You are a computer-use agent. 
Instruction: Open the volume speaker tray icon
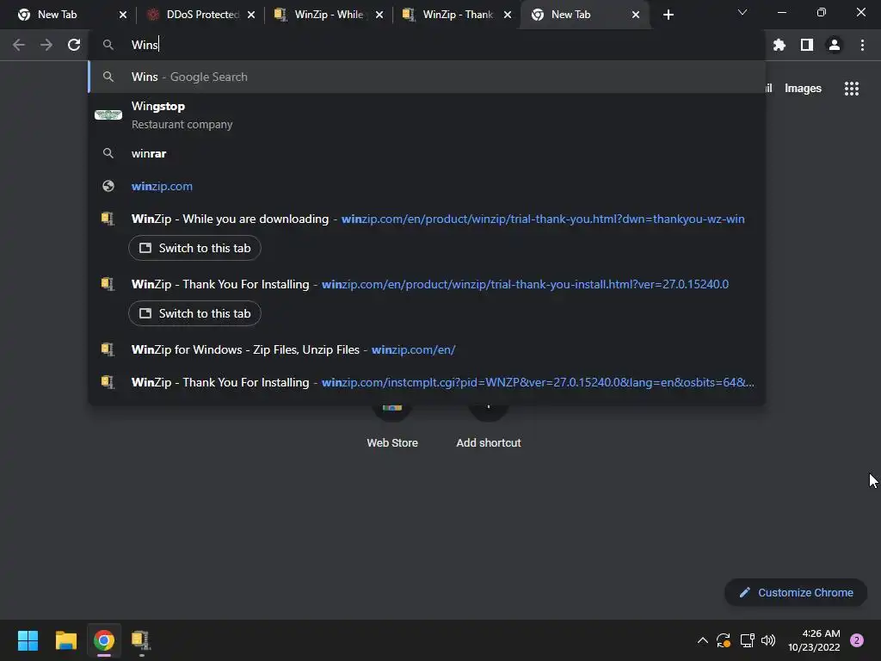[768, 640]
